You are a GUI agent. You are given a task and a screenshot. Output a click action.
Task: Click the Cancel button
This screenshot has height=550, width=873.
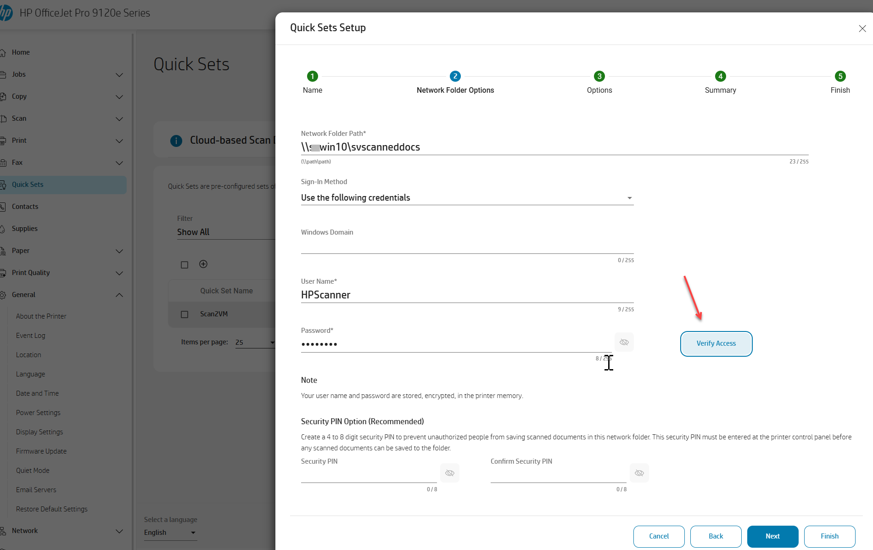(x=659, y=536)
